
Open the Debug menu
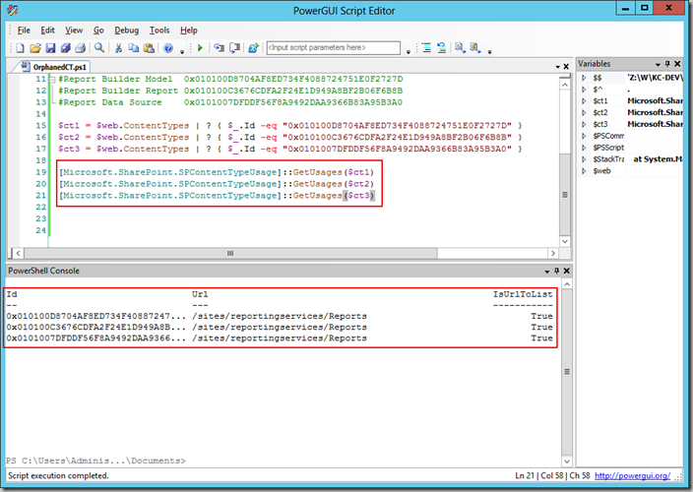point(126,31)
